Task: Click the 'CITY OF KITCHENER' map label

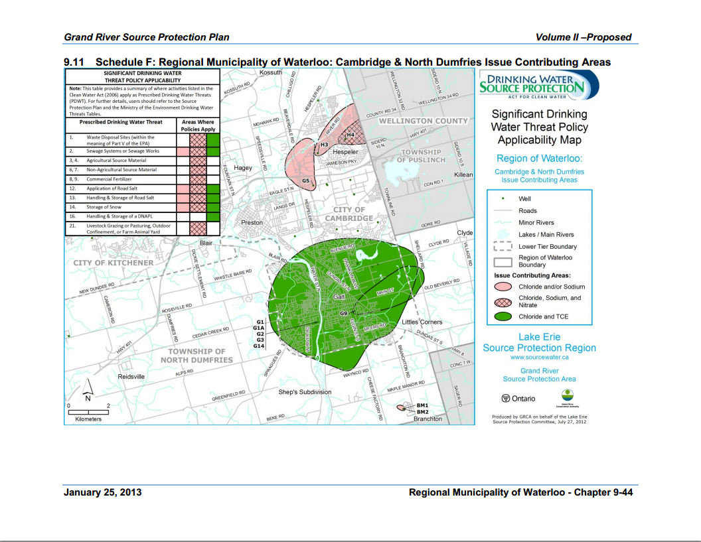Action: tap(113, 263)
